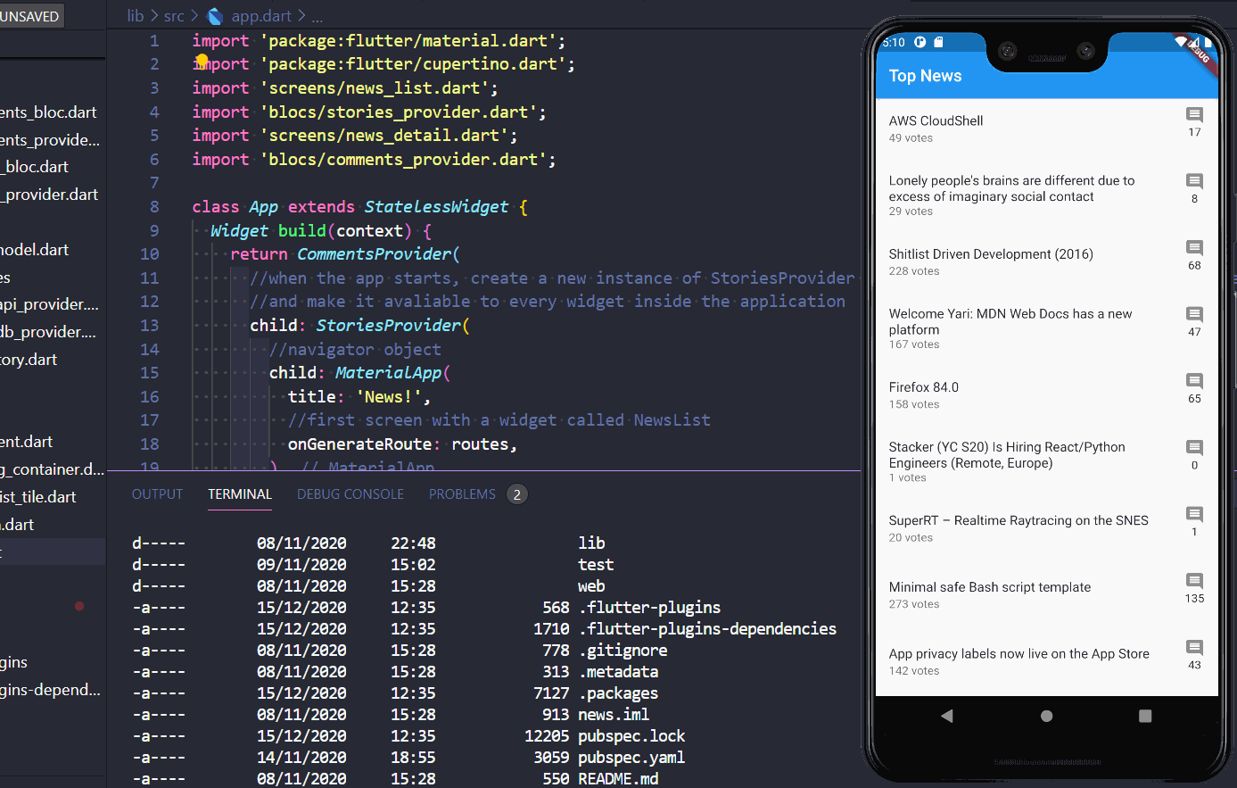Open file ending 'ist_tile.dart' in explorer

pyautogui.click(x=38, y=497)
